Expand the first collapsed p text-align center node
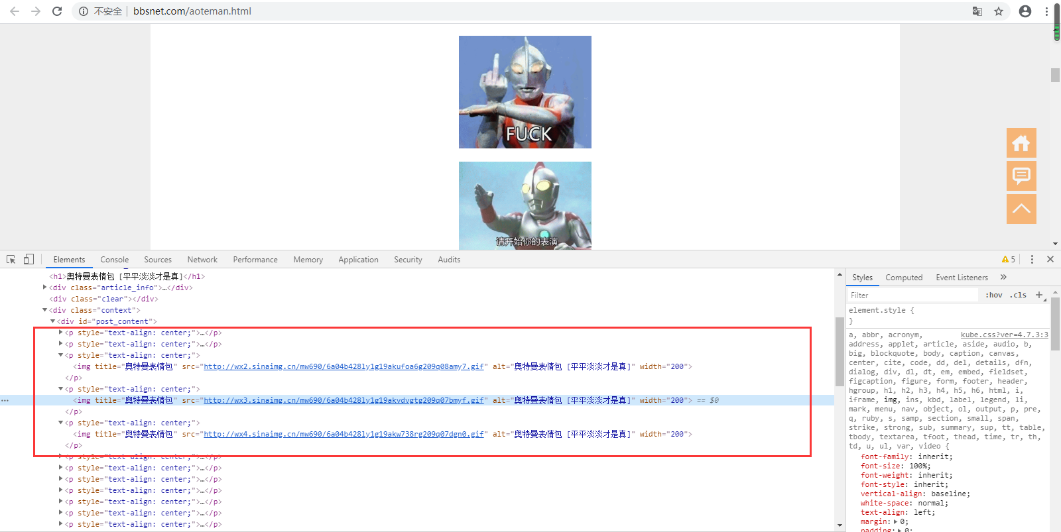This screenshot has width=1061, height=532. [61, 333]
